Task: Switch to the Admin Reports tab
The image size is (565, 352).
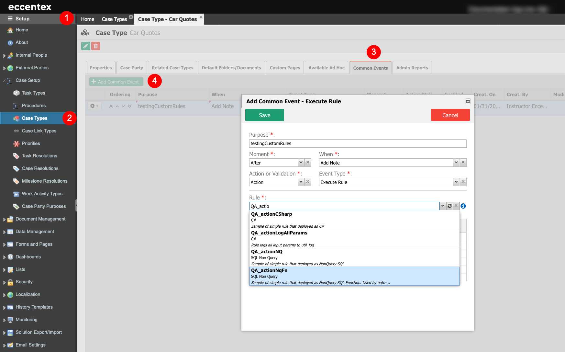Action: 412,68
